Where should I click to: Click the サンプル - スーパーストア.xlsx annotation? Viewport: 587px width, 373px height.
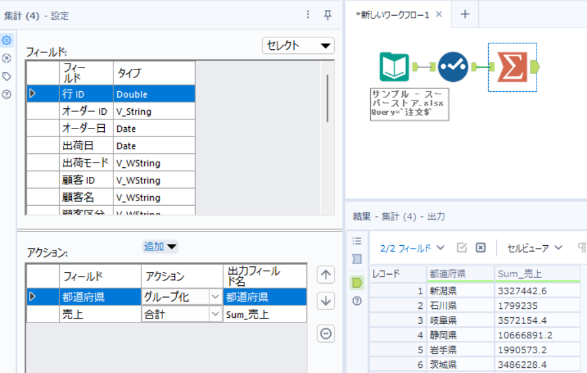click(x=409, y=104)
